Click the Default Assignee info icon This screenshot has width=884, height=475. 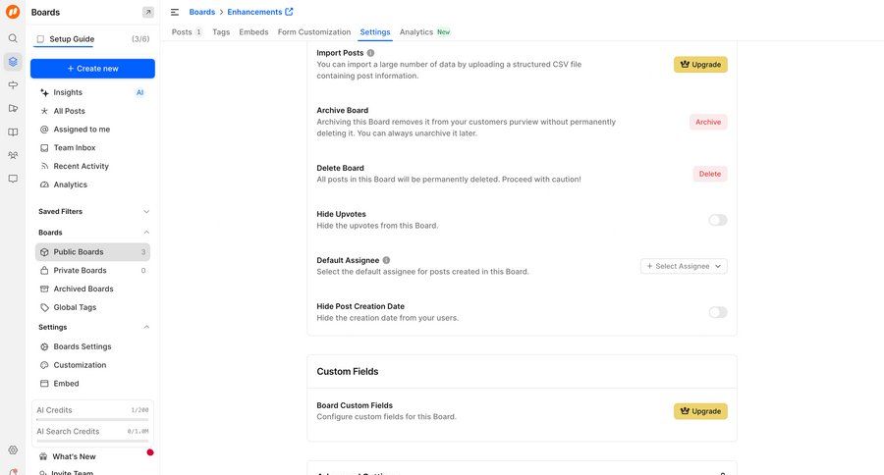386,260
